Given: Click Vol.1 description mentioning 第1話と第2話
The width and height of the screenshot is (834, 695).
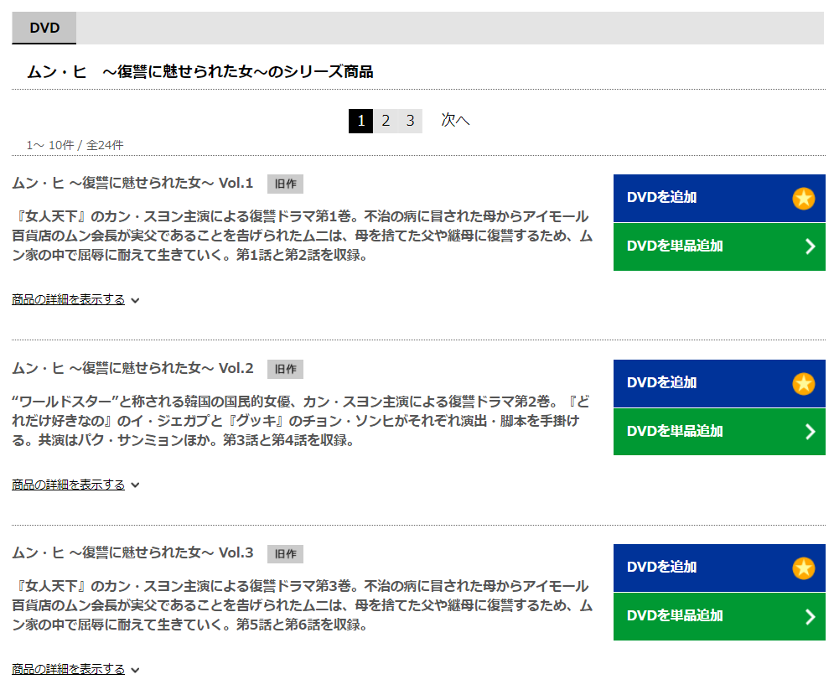Looking at the screenshot, I should pos(302,236).
